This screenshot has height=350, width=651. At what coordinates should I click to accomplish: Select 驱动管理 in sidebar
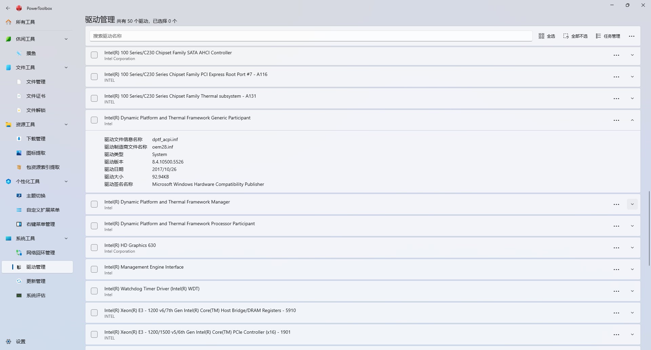tap(37, 267)
